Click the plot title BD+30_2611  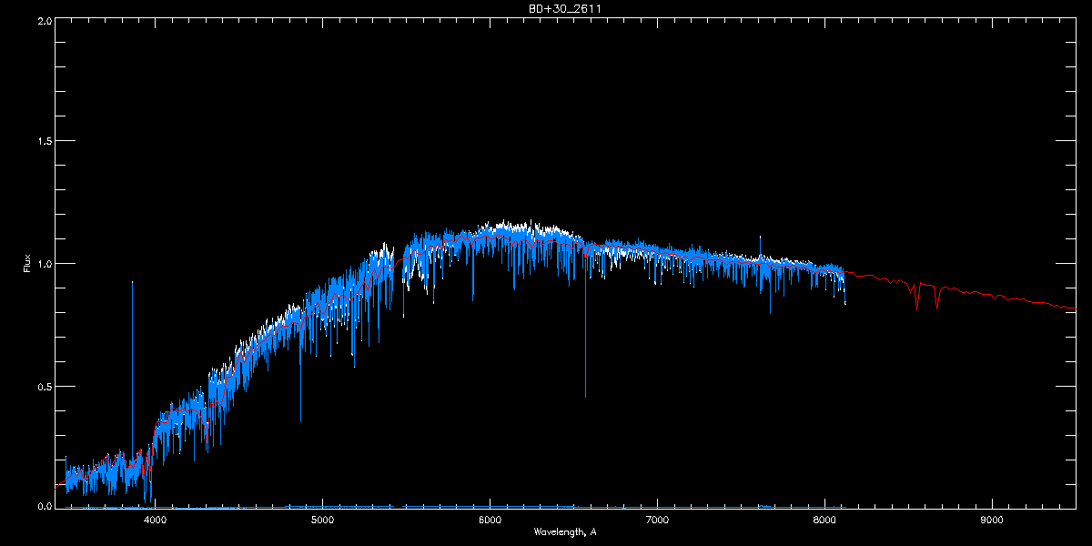[x=565, y=8]
